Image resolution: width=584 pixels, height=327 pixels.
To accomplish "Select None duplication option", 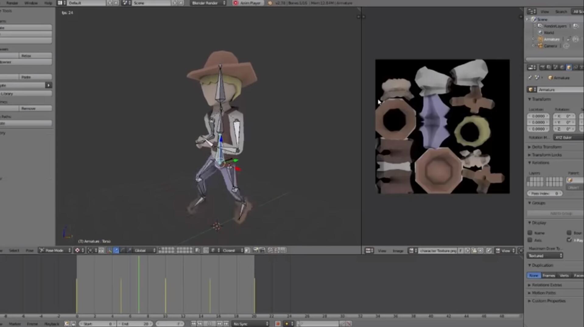I will pos(533,275).
